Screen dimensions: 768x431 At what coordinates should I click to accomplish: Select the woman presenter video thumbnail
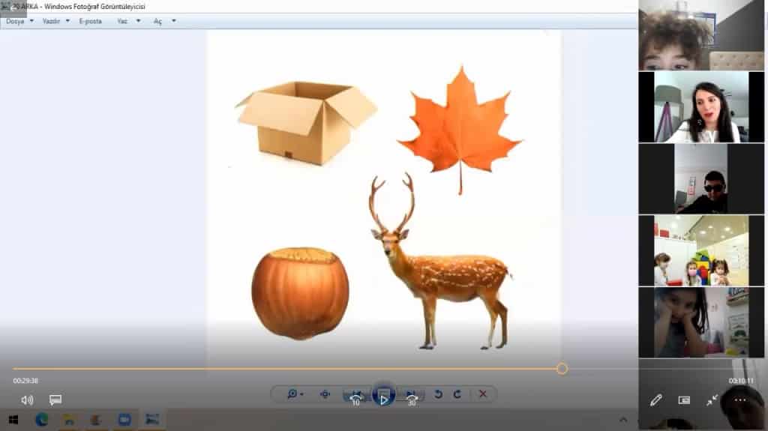tap(701, 107)
